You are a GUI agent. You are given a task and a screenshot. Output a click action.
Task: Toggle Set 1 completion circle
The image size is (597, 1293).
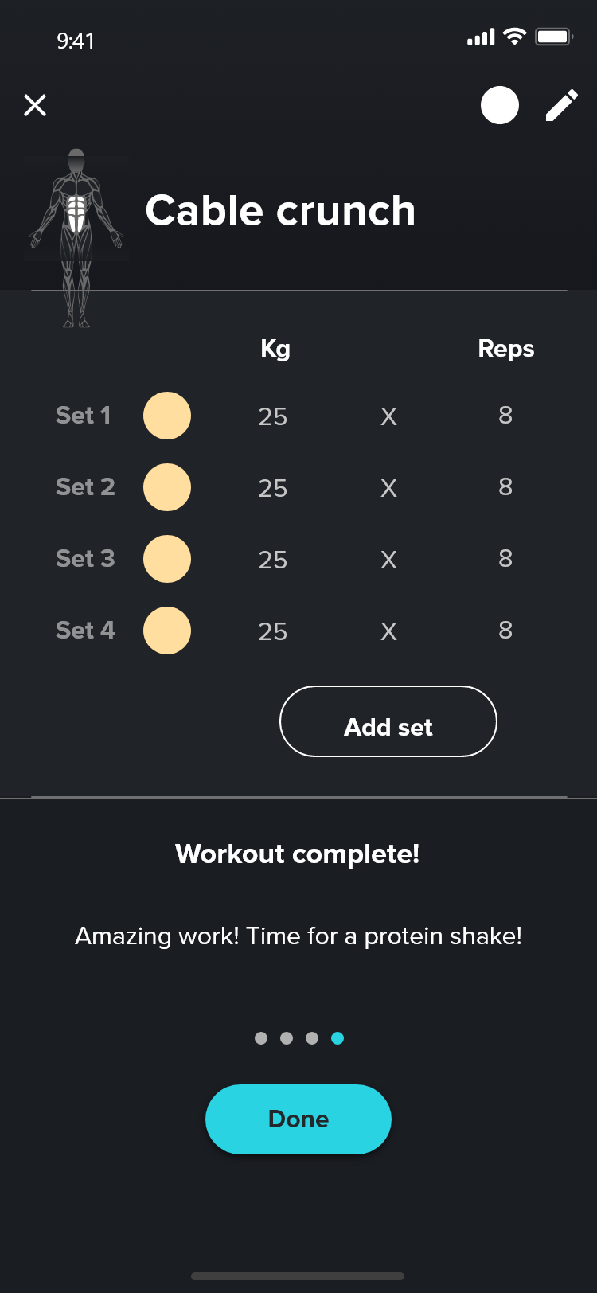[167, 416]
